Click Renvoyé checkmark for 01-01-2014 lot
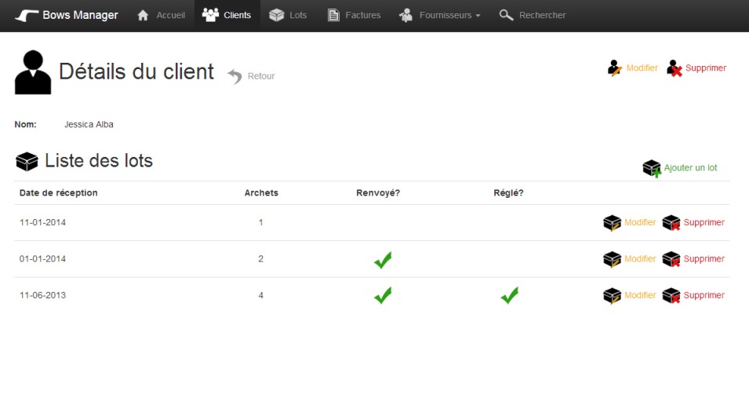The image size is (749, 420). pos(383,260)
